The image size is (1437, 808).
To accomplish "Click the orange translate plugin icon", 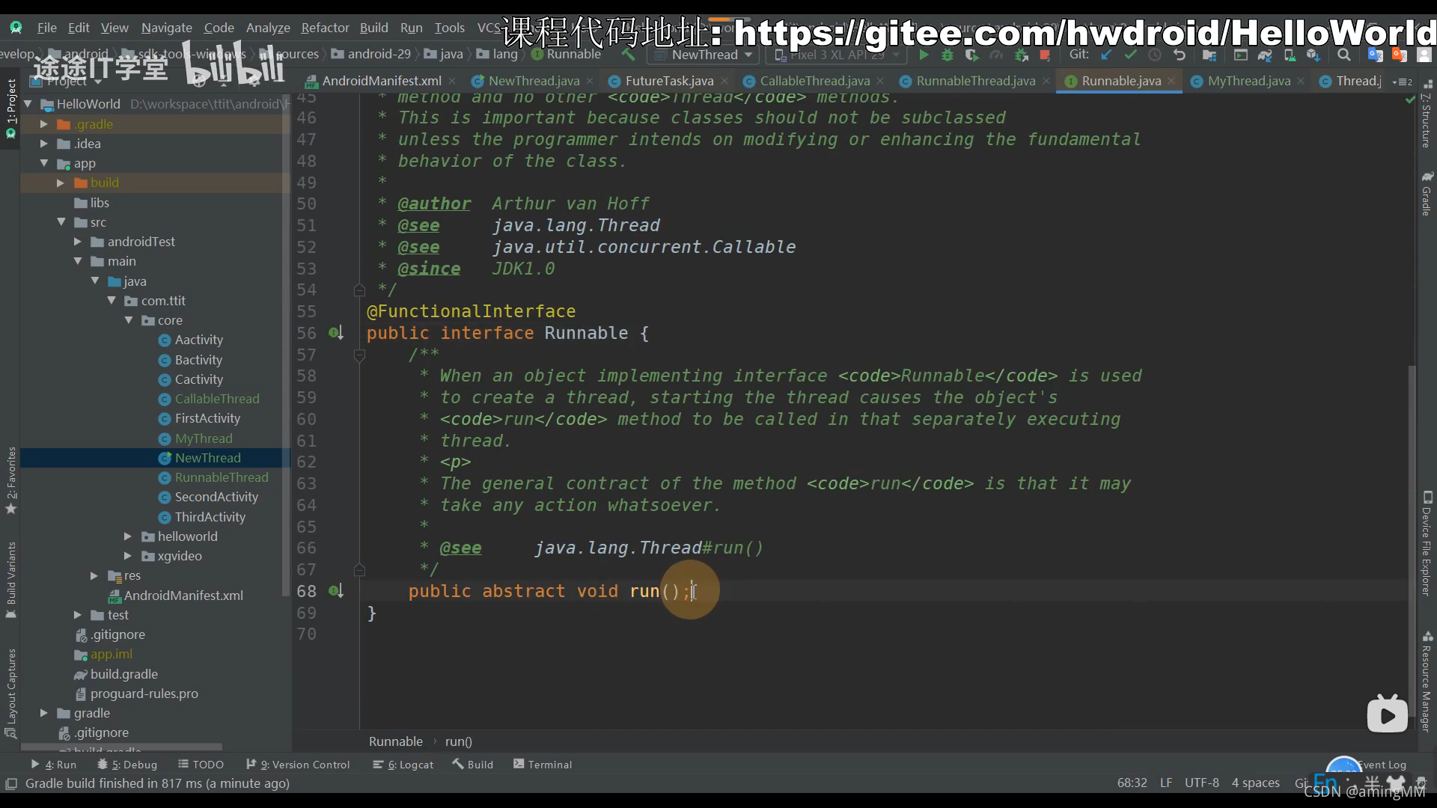I will pyautogui.click(x=1399, y=55).
